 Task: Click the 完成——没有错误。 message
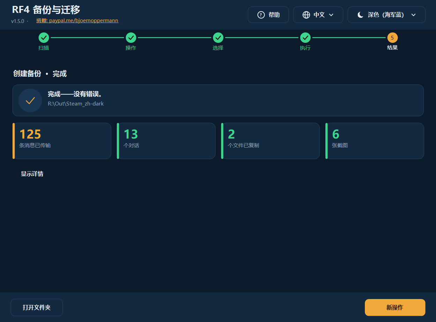75,94
